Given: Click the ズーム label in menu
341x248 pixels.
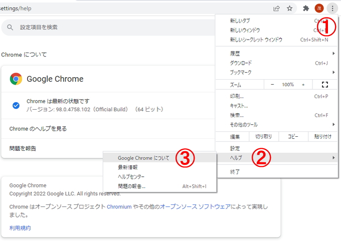Looking at the screenshot, I should (236, 85).
